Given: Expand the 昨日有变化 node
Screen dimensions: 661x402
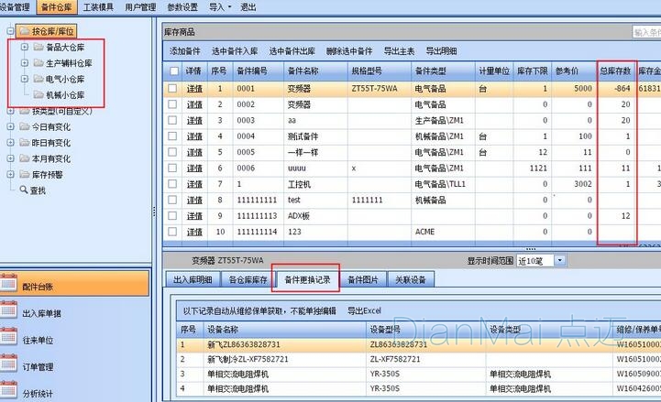Looking at the screenshot, I should (10, 143).
